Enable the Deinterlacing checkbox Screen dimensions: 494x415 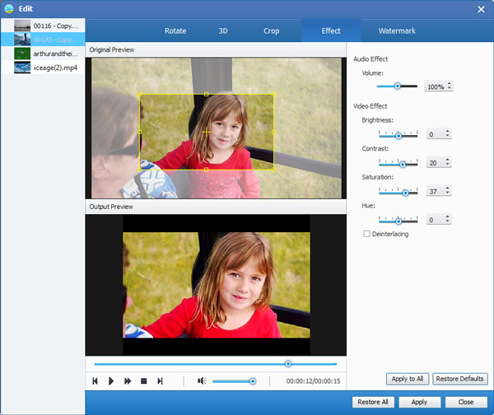(x=366, y=234)
